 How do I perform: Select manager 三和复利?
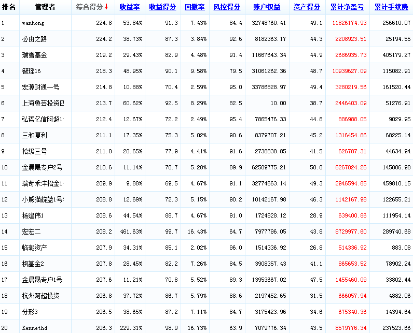pos(34,135)
